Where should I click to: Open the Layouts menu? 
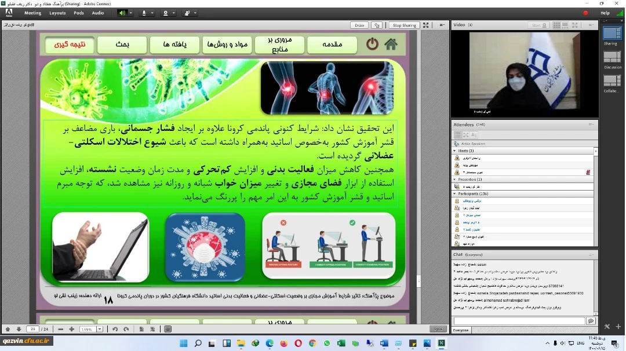[x=57, y=13]
